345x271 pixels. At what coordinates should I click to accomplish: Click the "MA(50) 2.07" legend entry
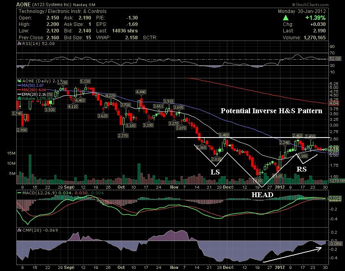32,85
